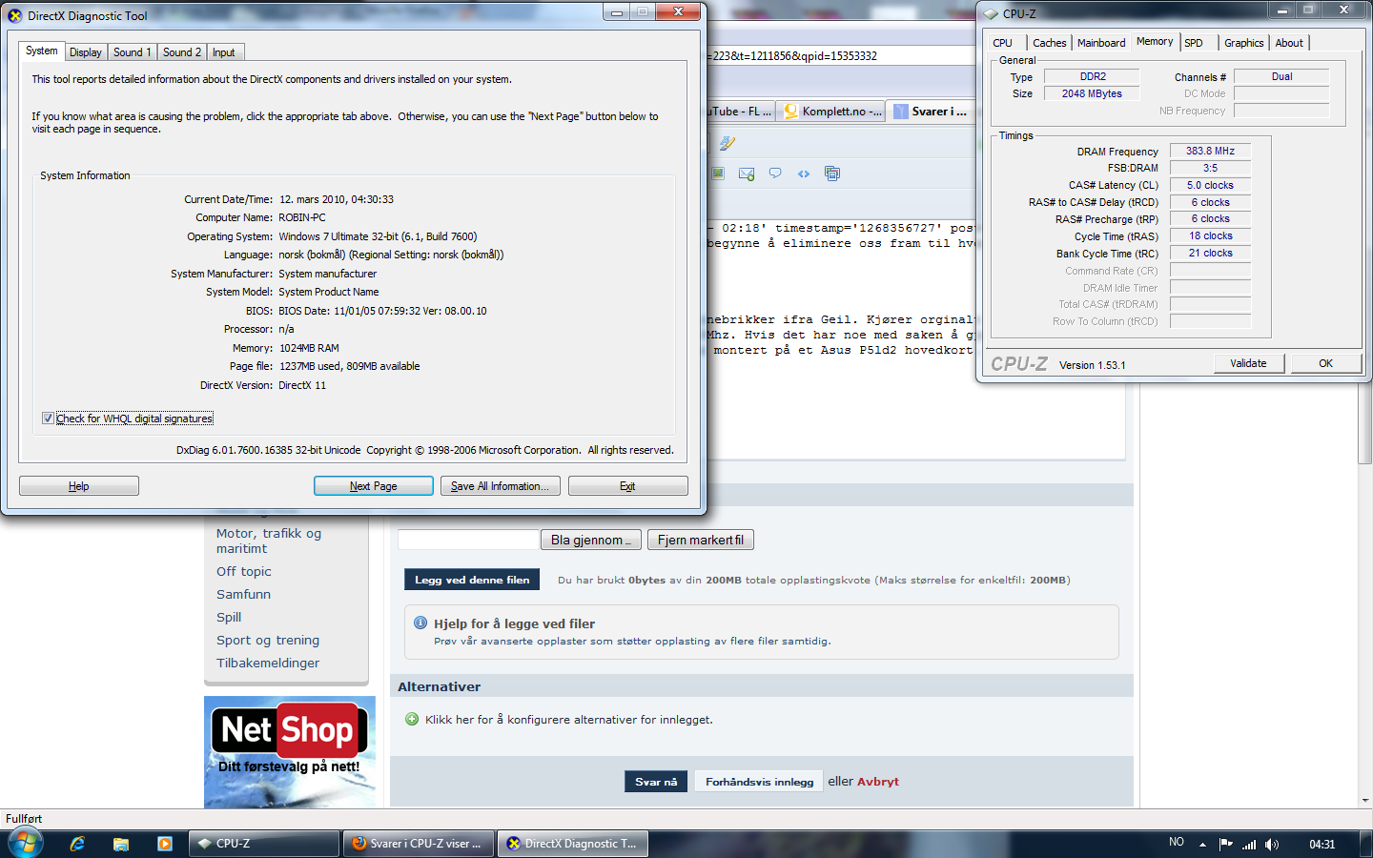Image resolution: width=1373 pixels, height=858 pixels.
Task: Launch Internet Explorer from taskbar
Action: pos(78,844)
